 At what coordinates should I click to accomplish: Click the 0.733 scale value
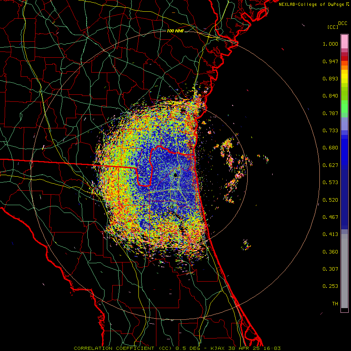(x=330, y=131)
